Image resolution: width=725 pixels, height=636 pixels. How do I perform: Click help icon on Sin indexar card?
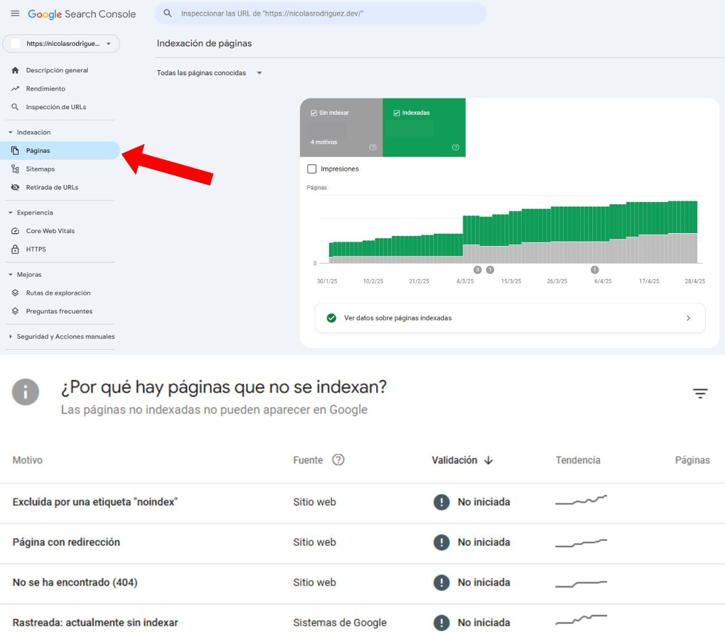point(373,147)
